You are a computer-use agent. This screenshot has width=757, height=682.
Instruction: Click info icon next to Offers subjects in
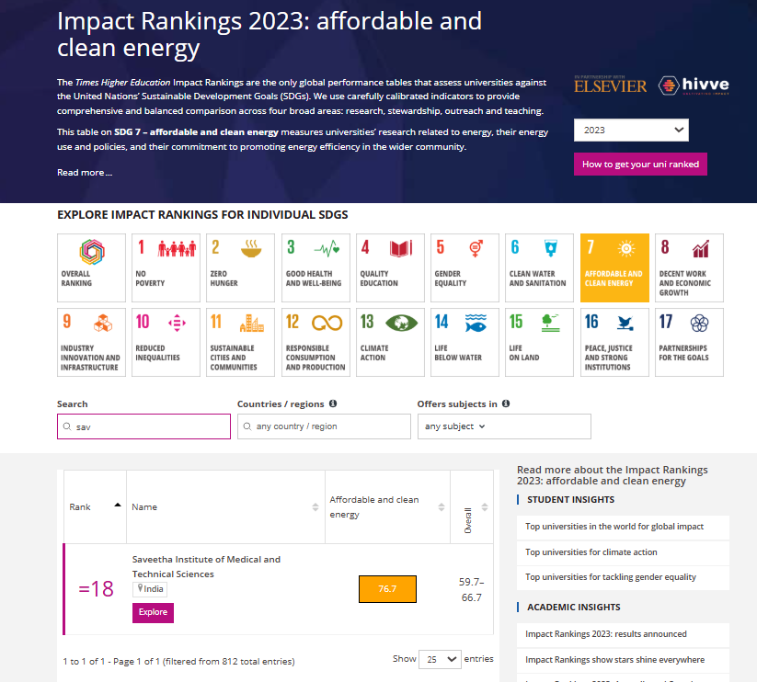tap(506, 404)
